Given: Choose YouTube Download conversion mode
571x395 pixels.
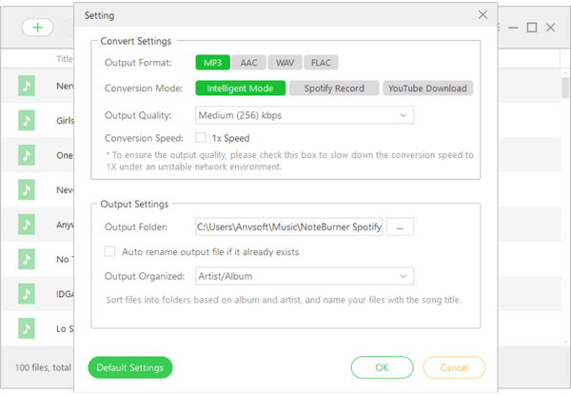Looking at the screenshot, I should [x=427, y=89].
